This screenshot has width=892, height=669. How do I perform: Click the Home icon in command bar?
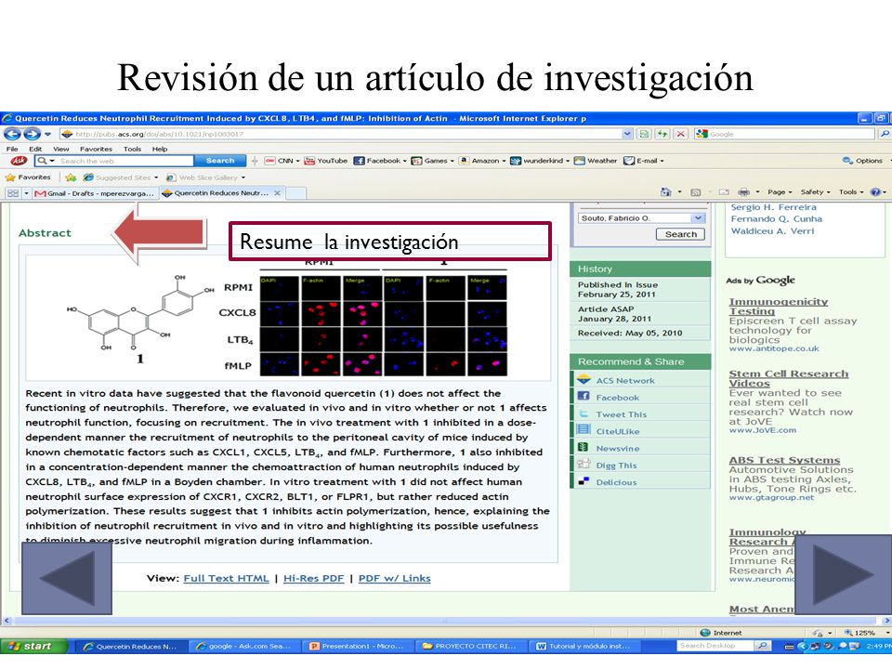(x=665, y=192)
